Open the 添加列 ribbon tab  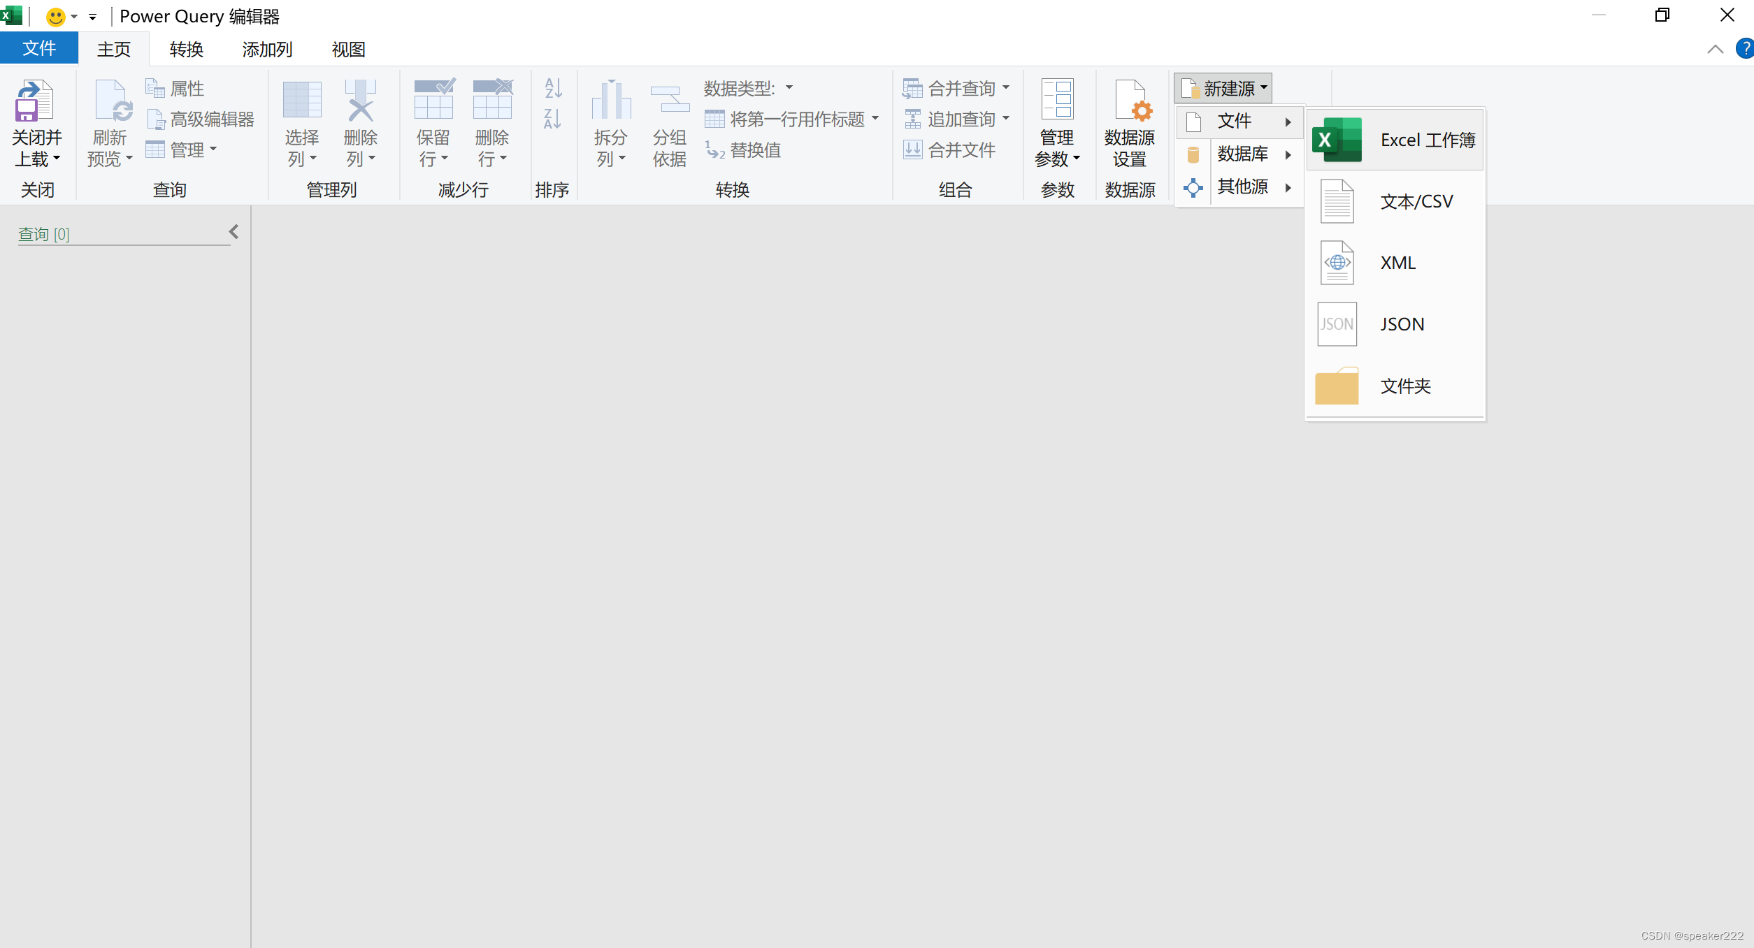tap(267, 50)
